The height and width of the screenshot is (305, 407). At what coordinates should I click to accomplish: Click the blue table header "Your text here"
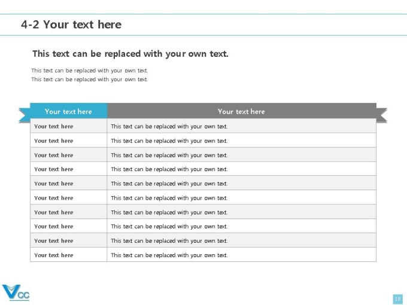[68, 111]
